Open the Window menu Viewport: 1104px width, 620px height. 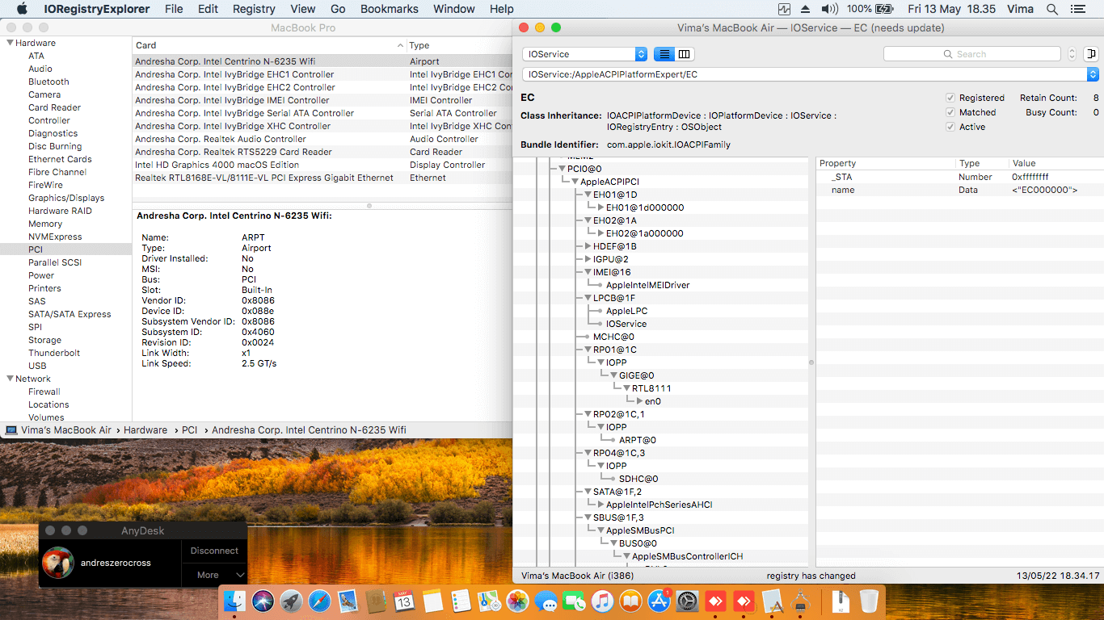click(x=454, y=9)
